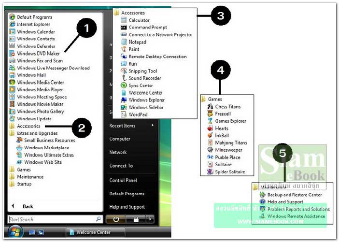Expand the Accessories folder in the programs list
This screenshot has width=339, height=242.
coord(25,126)
